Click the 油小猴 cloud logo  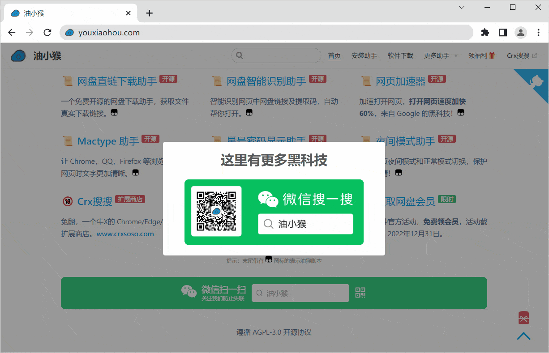[18, 56]
